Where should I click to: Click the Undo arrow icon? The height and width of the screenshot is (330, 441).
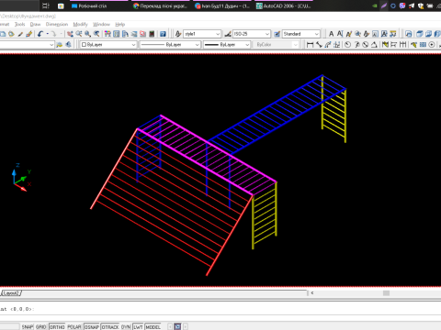pos(40,34)
